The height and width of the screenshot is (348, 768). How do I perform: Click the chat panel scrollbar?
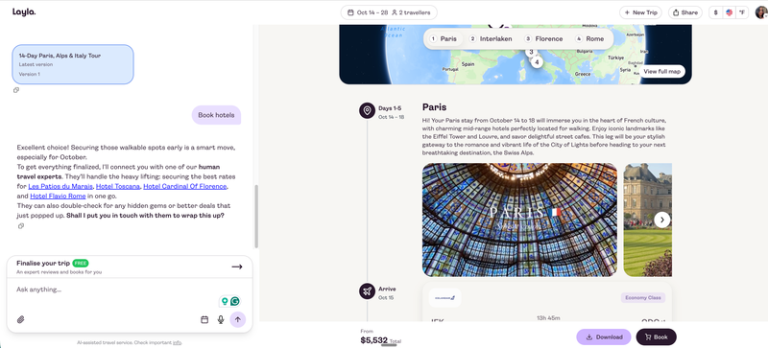pyautogui.click(x=255, y=216)
